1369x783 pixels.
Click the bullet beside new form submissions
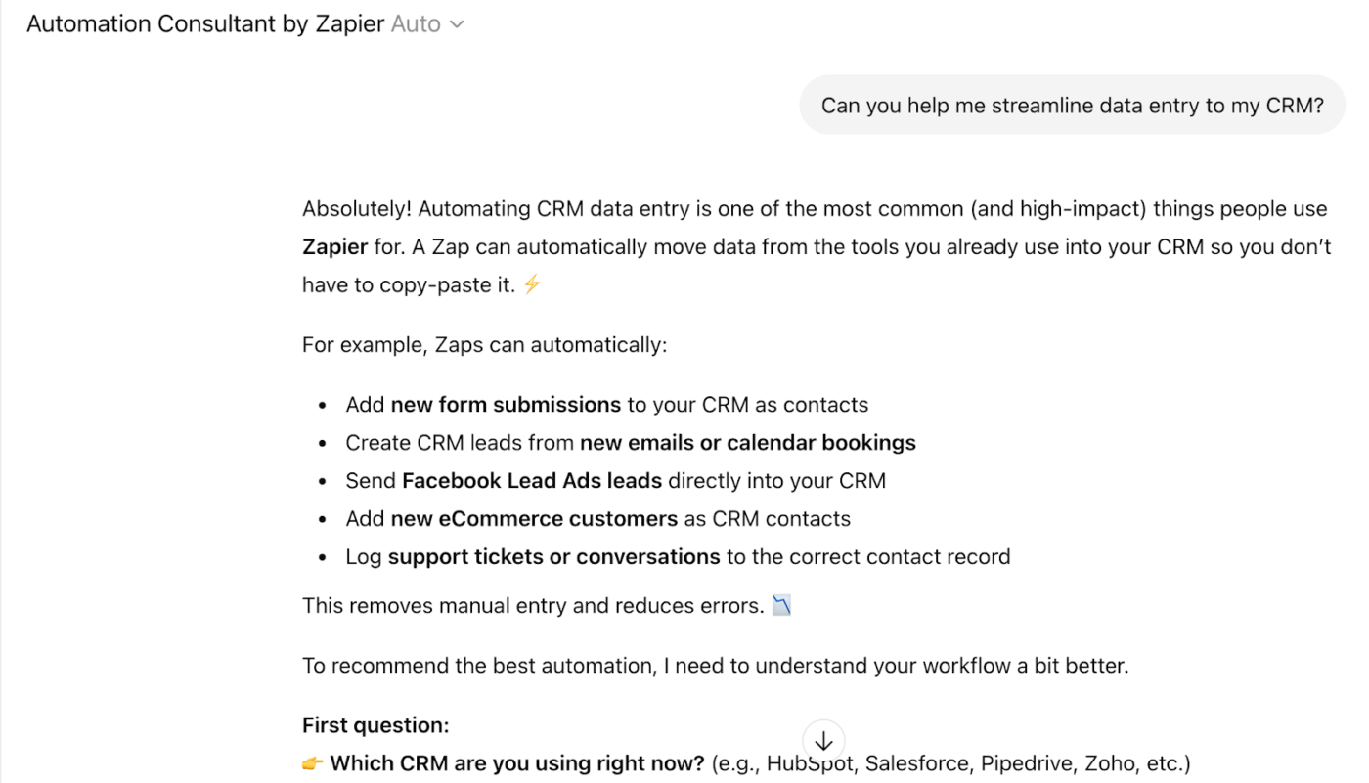coord(323,403)
